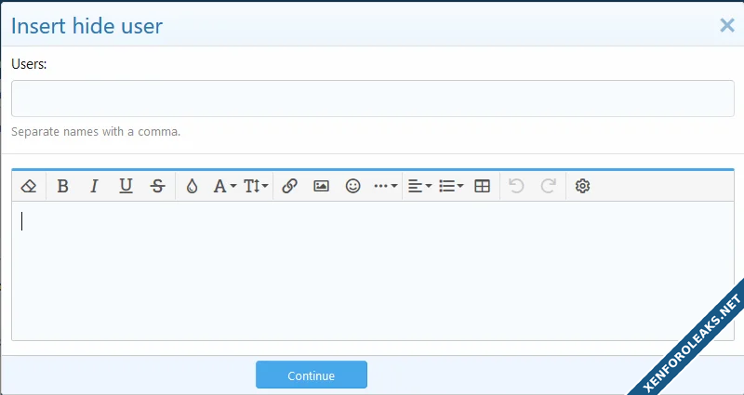
Task: Open the smilies emoji picker
Action: (352, 186)
